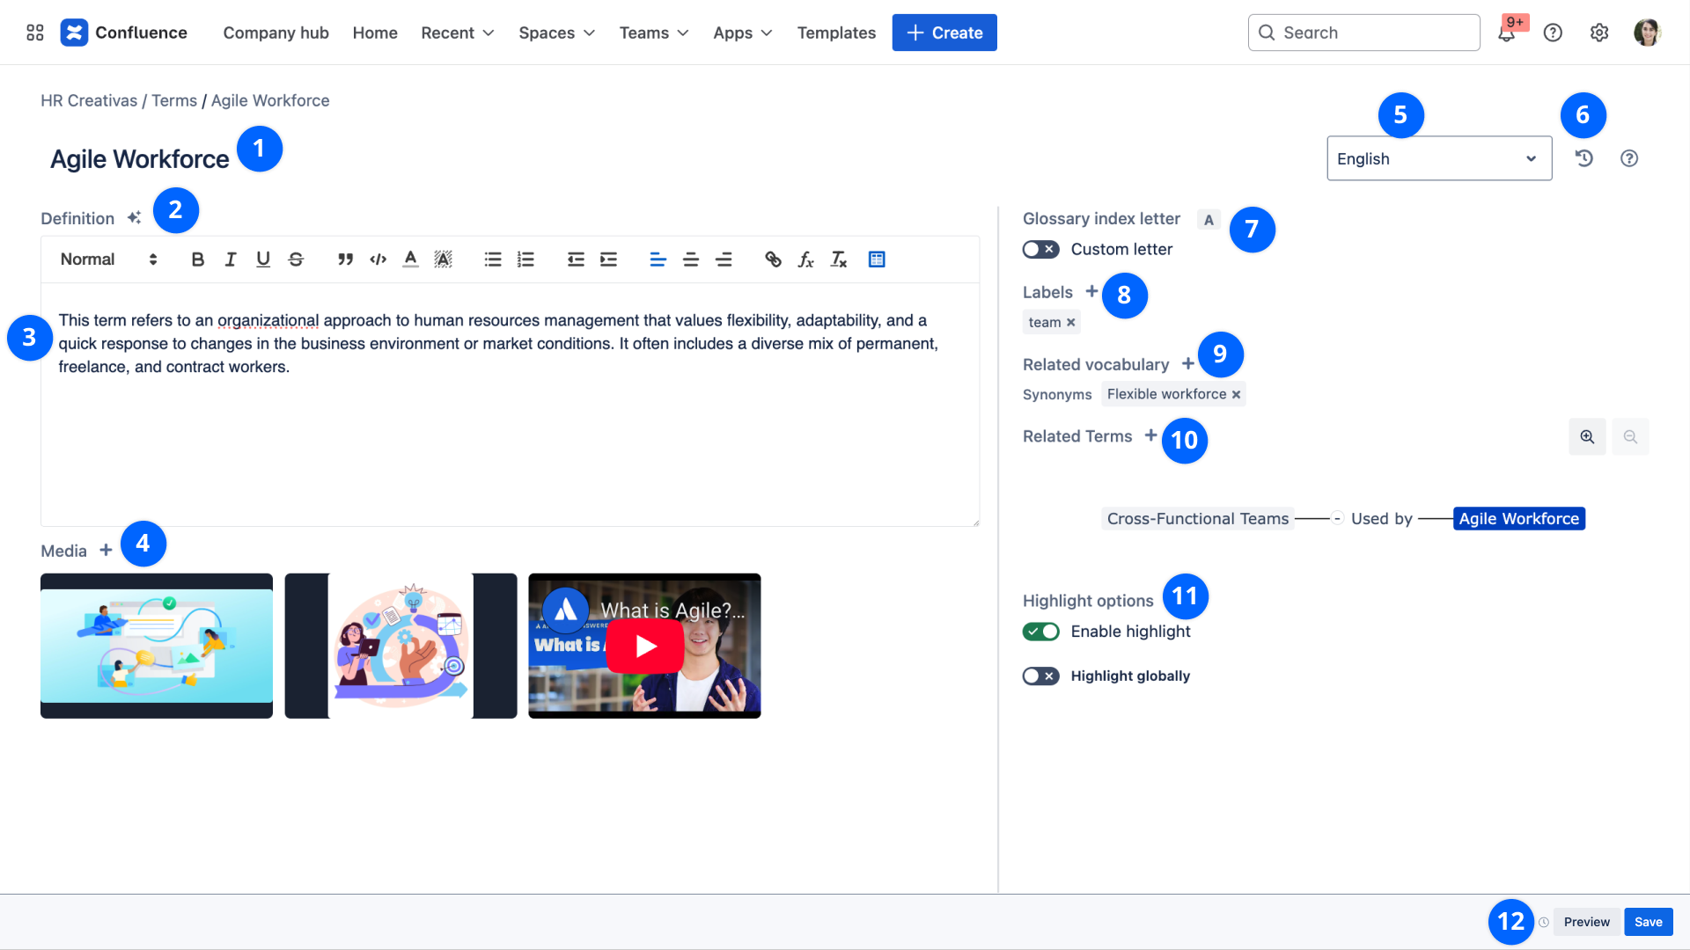Disable the Enable highlight toggle

point(1040,632)
